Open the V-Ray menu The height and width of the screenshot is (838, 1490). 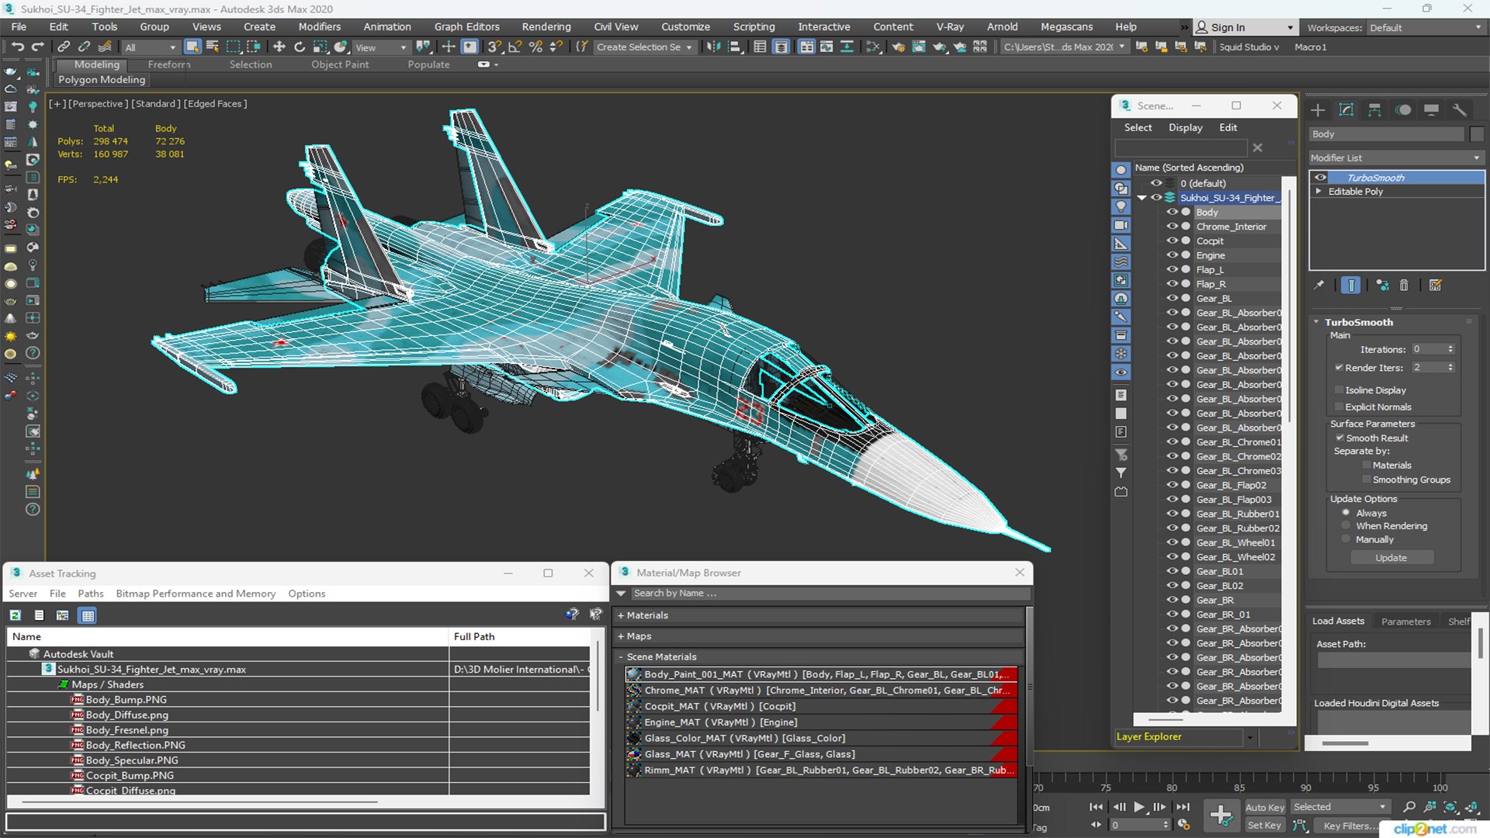click(950, 26)
